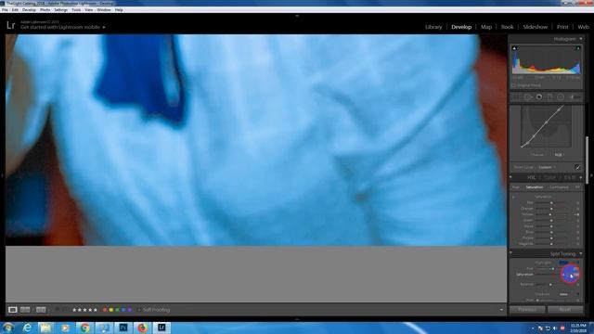This screenshot has height=334, width=594.
Task: Open the Web module
Action: (584, 27)
